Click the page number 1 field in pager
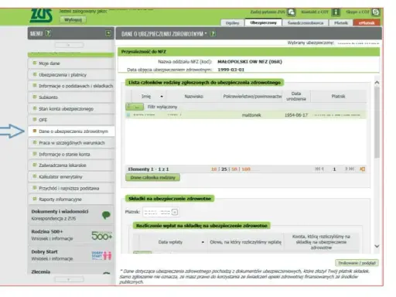396x297 pixels. 334,169
